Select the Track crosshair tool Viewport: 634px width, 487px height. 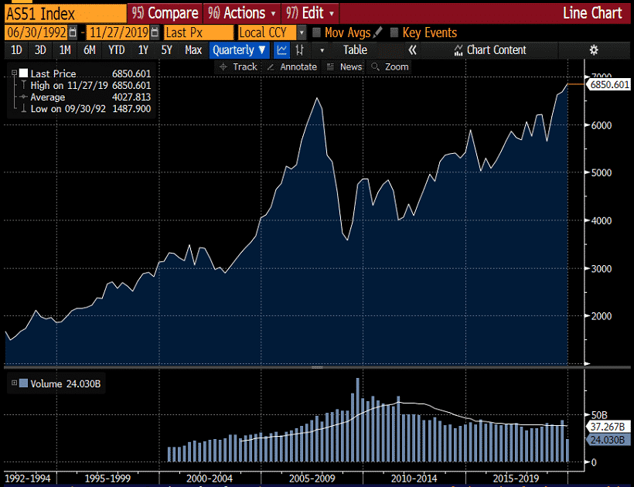[x=237, y=66]
